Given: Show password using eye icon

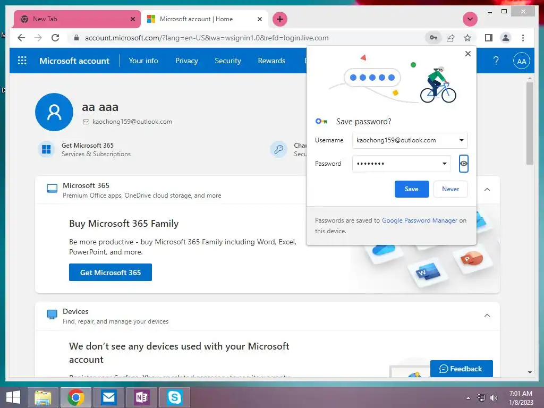Looking at the screenshot, I should tap(463, 164).
